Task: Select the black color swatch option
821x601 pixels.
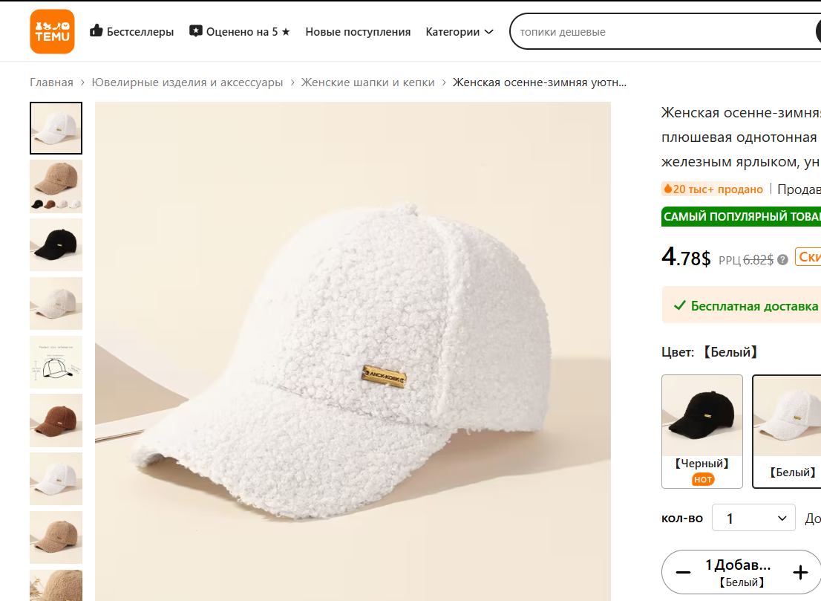Action: [701, 431]
